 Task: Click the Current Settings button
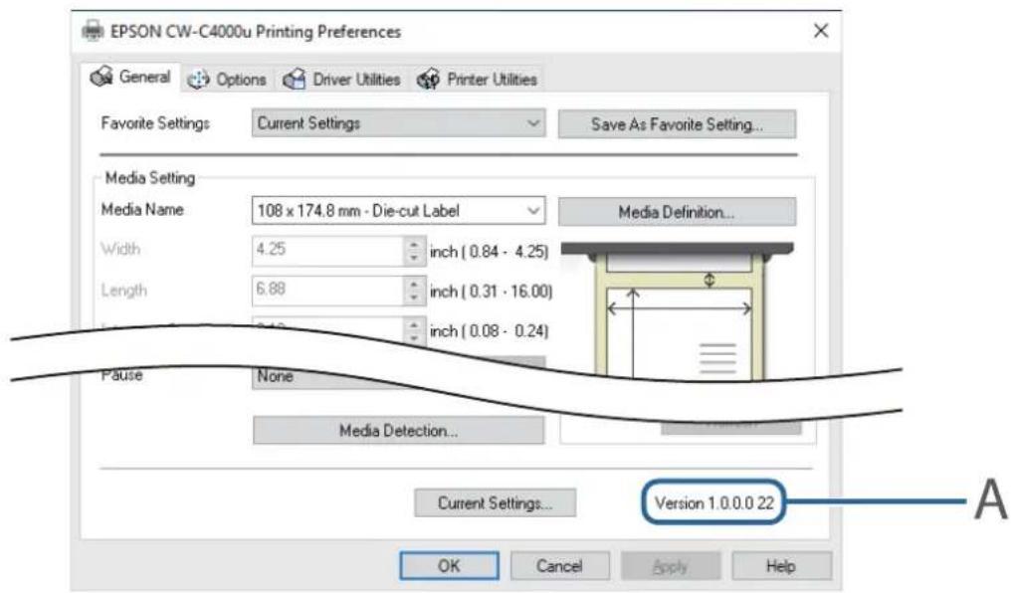(x=495, y=502)
